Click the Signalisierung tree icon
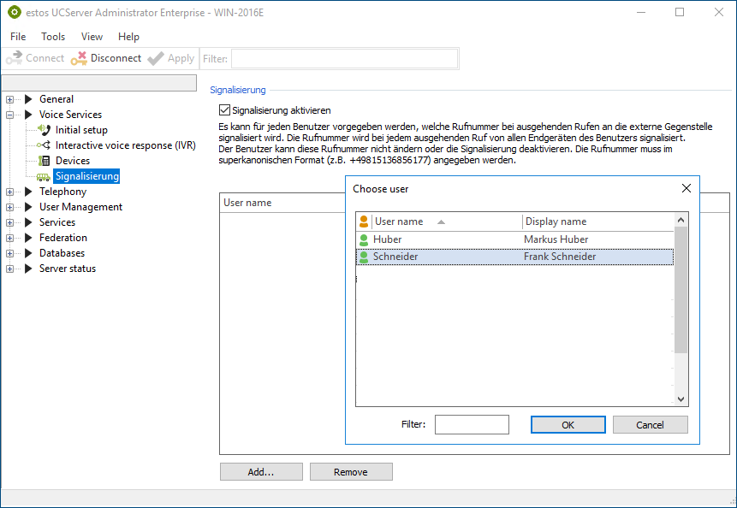The height and width of the screenshot is (508, 737). (x=44, y=177)
